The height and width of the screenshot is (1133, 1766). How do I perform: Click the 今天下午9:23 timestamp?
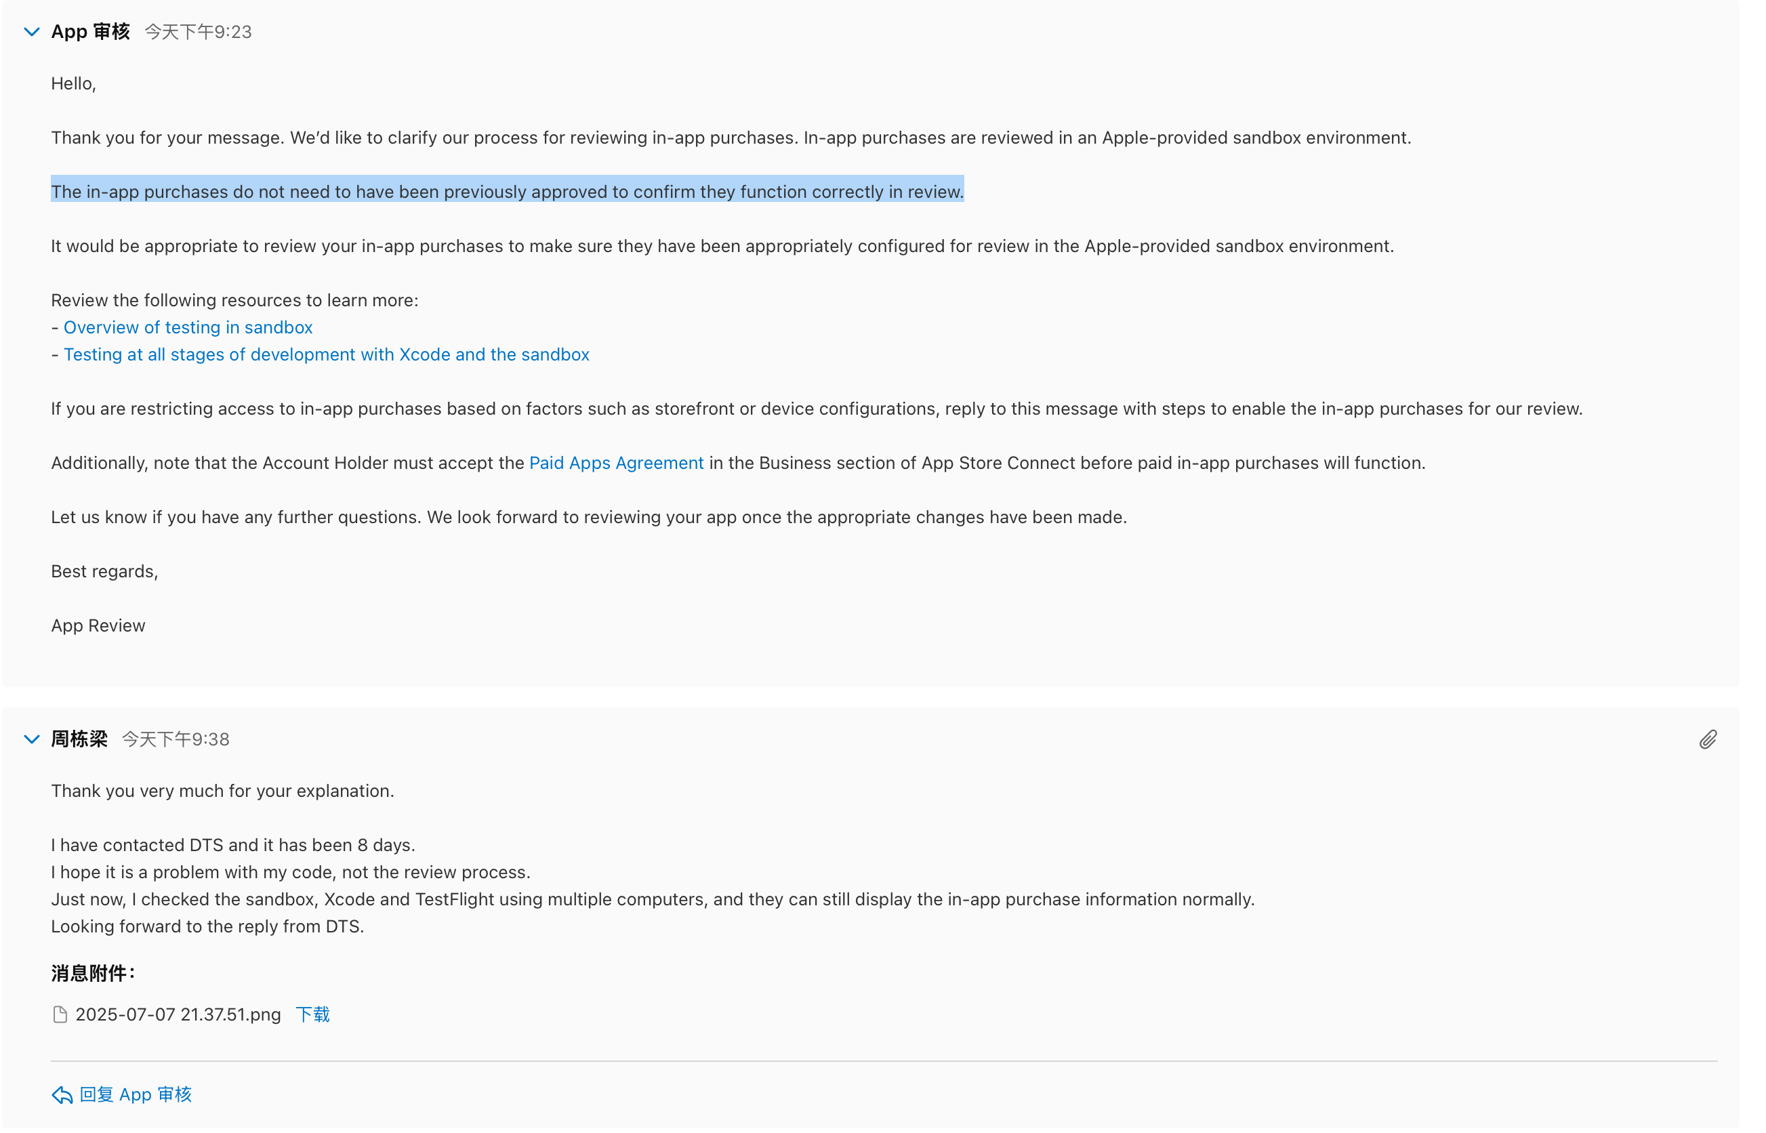[x=198, y=33]
